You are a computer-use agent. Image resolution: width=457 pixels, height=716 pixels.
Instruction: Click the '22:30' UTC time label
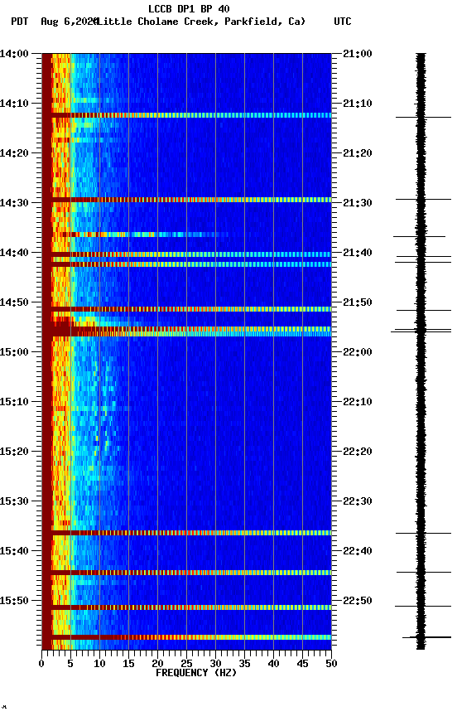358,501
